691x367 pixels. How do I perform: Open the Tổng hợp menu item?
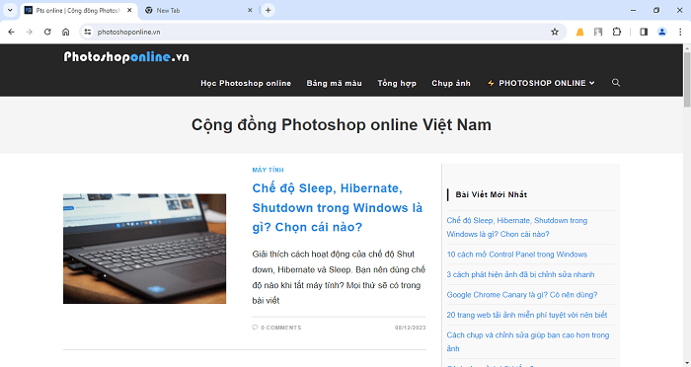(397, 83)
